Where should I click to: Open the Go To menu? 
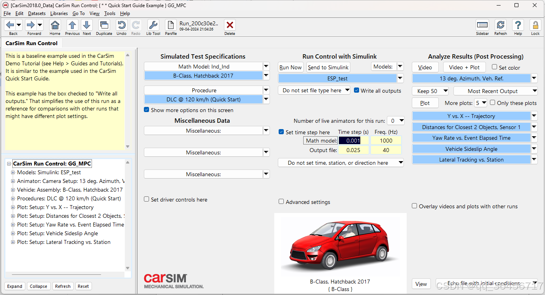pyautogui.click(x=78, y=13)
